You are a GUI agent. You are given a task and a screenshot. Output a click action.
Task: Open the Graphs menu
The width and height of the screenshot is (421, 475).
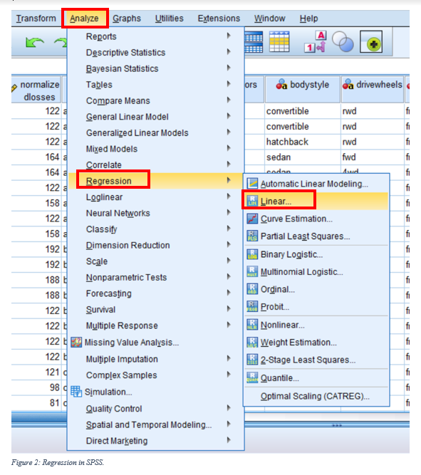click(127, 19)
